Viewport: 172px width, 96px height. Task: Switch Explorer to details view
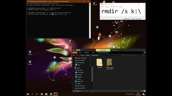click(142, 91)
